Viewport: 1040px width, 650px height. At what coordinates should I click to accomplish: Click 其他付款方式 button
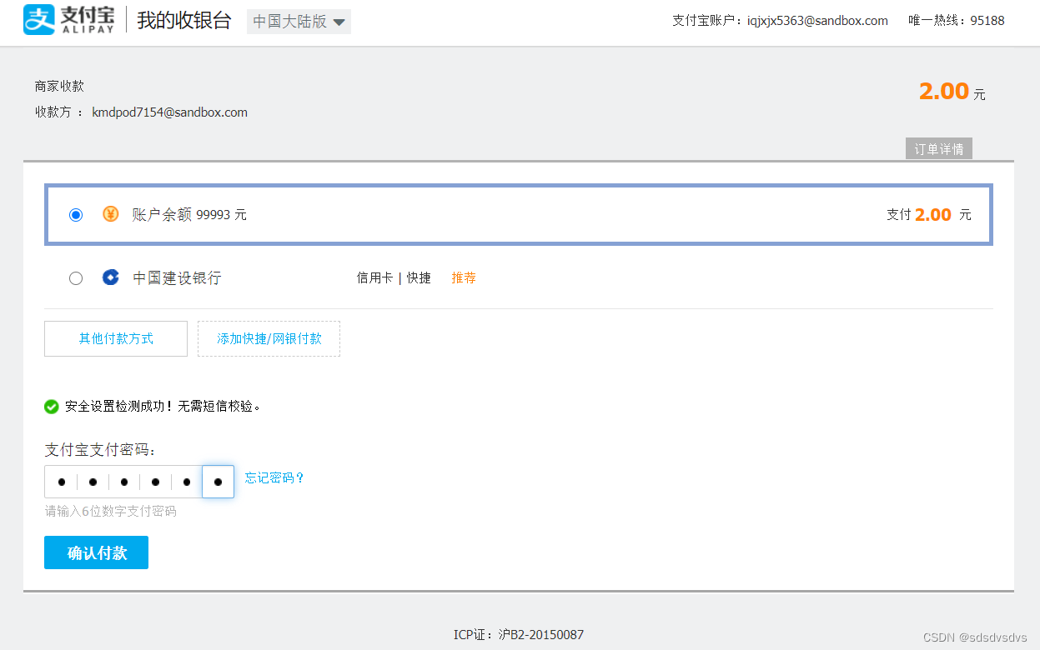point(116,339)
